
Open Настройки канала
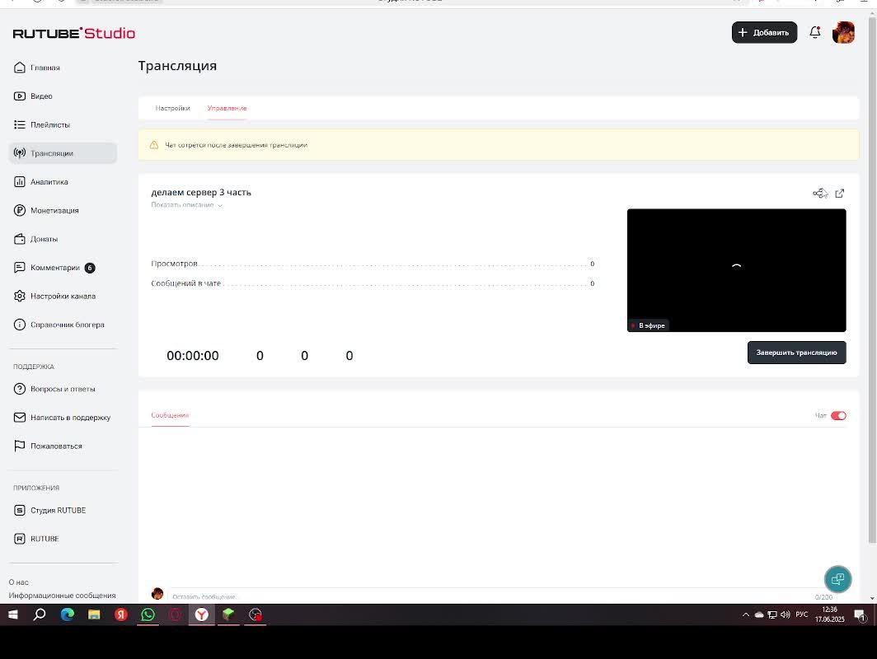click(54, 297)
